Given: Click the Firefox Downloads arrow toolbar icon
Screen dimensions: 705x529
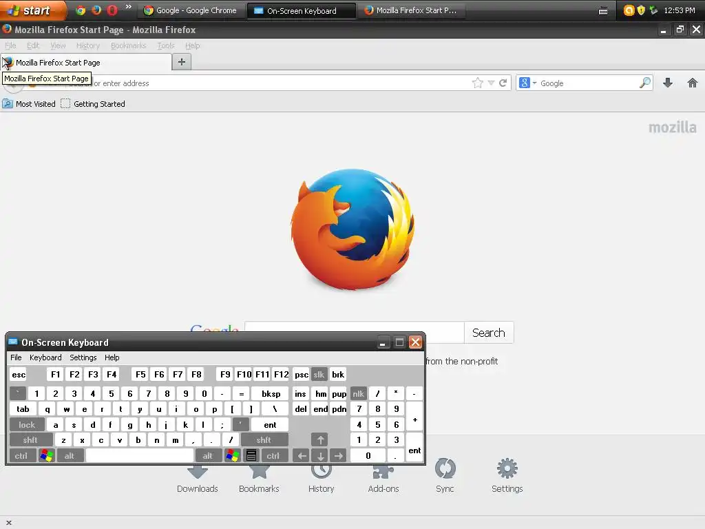Looking at the screenshot, I should click(668, 83).
